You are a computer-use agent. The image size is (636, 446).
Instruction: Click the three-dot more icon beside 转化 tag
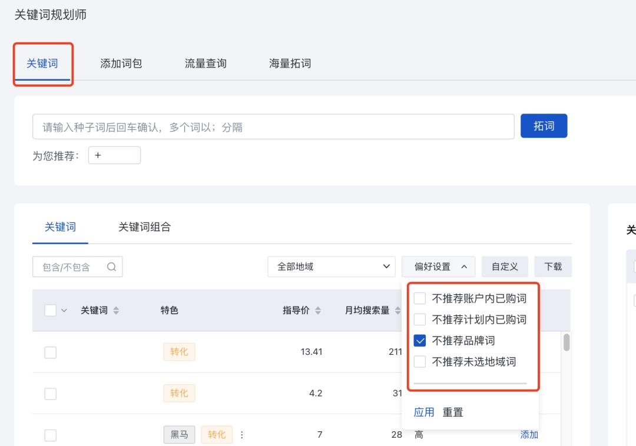tap(241, 435)
